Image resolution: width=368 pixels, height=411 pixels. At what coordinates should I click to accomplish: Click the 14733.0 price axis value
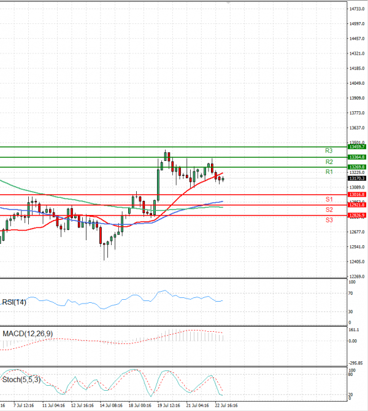(357, 9)
